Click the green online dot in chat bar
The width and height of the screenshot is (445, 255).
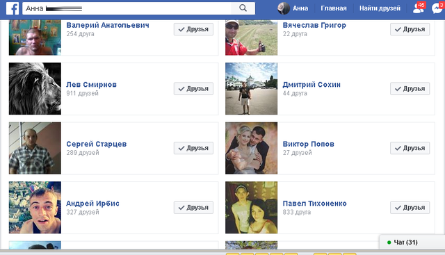389,242
